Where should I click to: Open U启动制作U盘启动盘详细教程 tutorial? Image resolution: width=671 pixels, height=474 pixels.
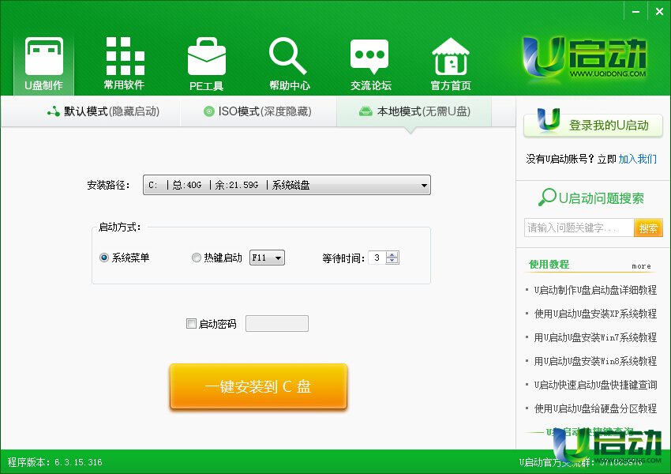[595, 290]
